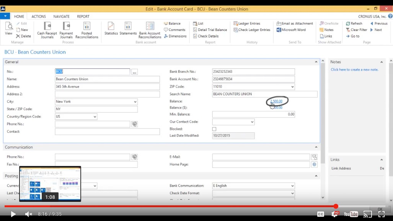The height and width of the screenshot is (221, 393).
Task: Collapse the Notes pane
Action: [x=382, y=62]
